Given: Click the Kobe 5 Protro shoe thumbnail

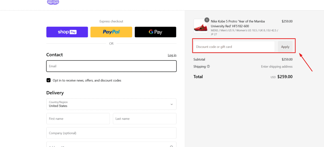Looking at the screenshot, I should coord(201,26).
